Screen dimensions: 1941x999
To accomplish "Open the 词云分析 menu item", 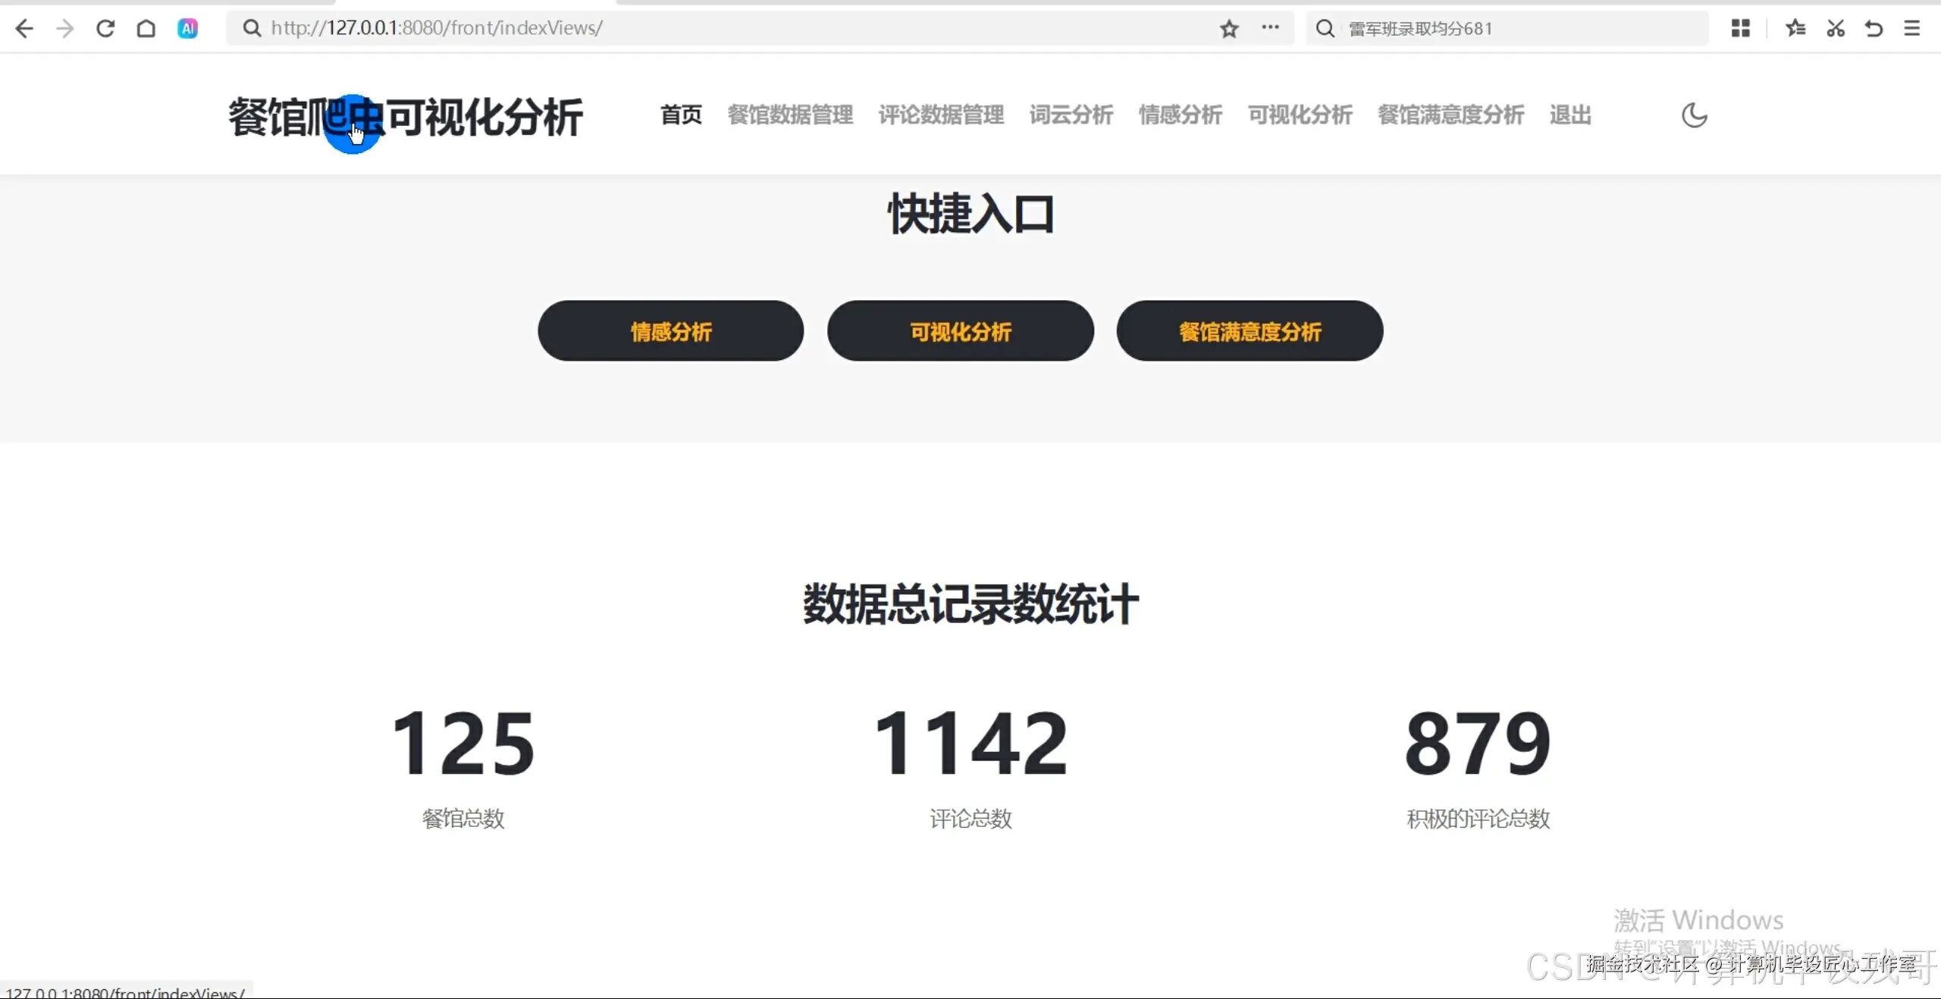I will 1070,115.
